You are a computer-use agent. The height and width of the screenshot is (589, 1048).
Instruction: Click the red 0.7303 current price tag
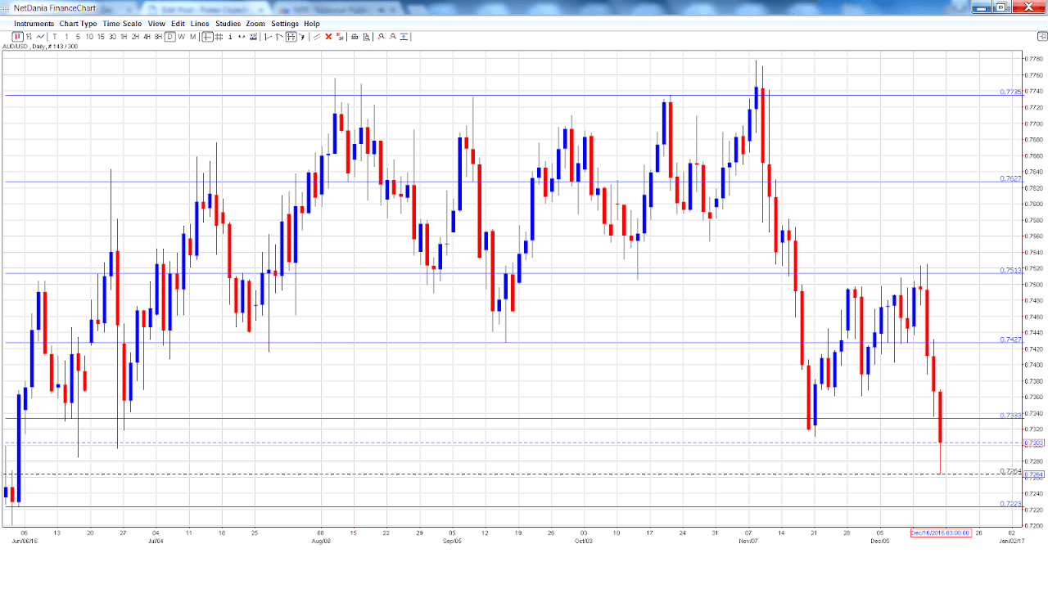[1034, 443]
